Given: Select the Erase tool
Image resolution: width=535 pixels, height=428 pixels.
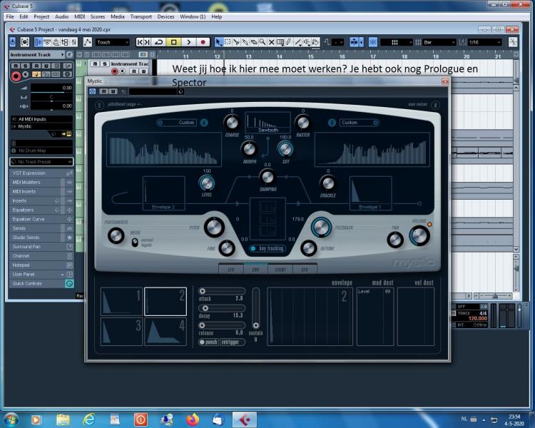Looking at the screenshot, I should tap(254, 42).
